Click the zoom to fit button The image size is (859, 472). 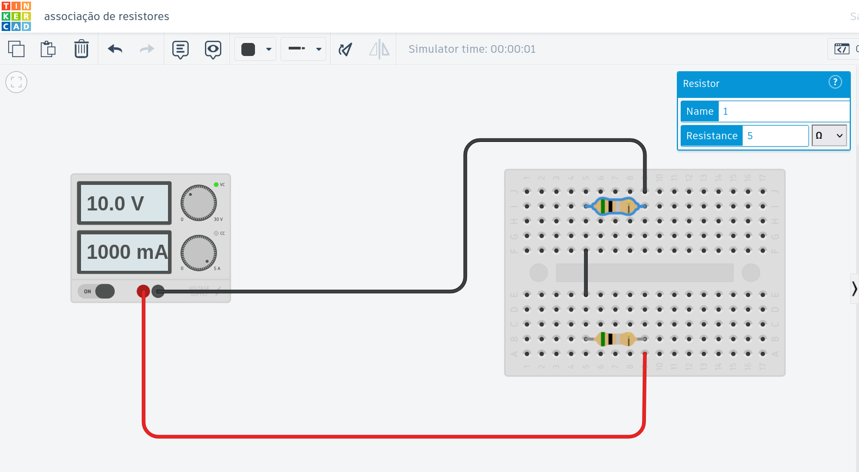click(x=16, y=82)
